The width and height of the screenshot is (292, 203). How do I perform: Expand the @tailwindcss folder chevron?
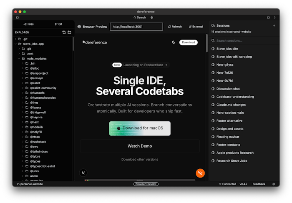coord(23,151)
